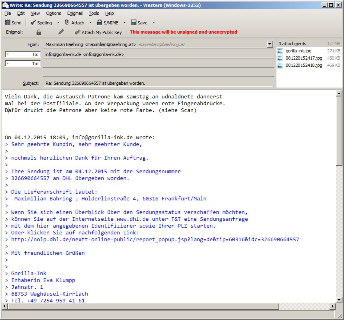The image size is (344, 320).
Task: Open the Attach dropdown arrow
Action: 90,22
